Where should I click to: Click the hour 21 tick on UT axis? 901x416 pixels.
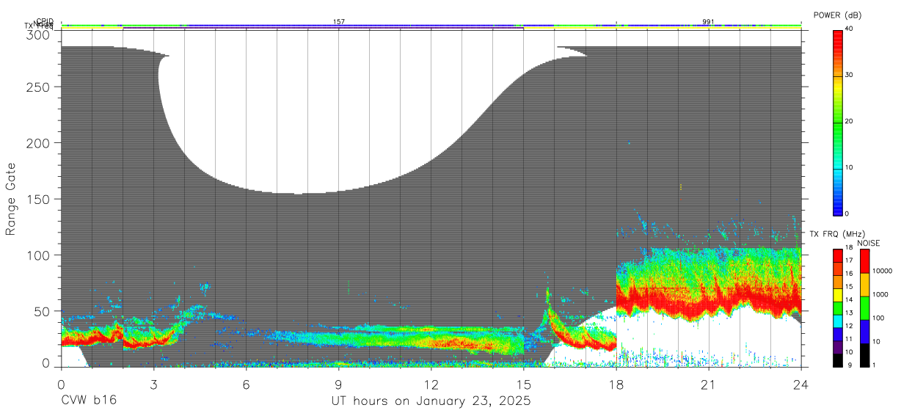(708, 384)
